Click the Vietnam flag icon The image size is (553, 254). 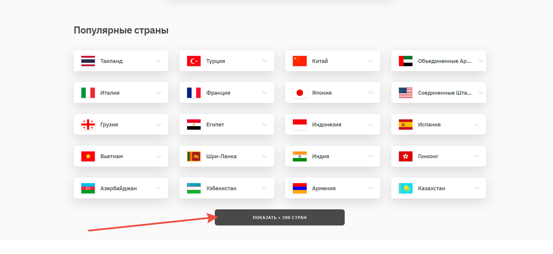click(x=88, y=156)
